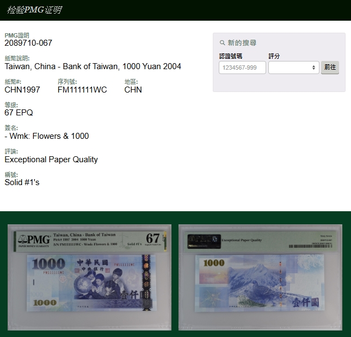Screen dimensions: 351x337
Task: Click the region value CHN
Action: tap(133, 90)
